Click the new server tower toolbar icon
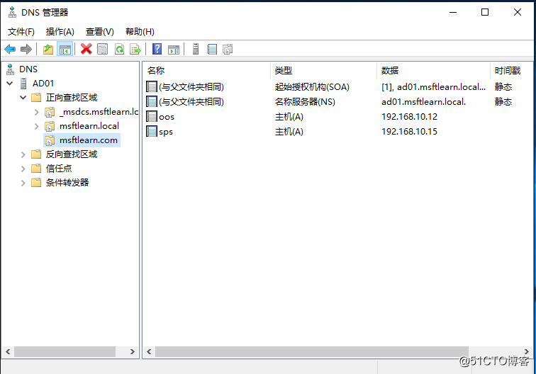This screenshot has height=374, width=536. pos(196,49)
